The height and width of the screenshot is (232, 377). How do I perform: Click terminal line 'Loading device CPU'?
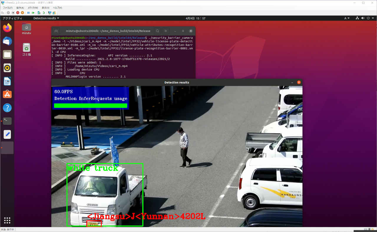[x=75, y=70]
